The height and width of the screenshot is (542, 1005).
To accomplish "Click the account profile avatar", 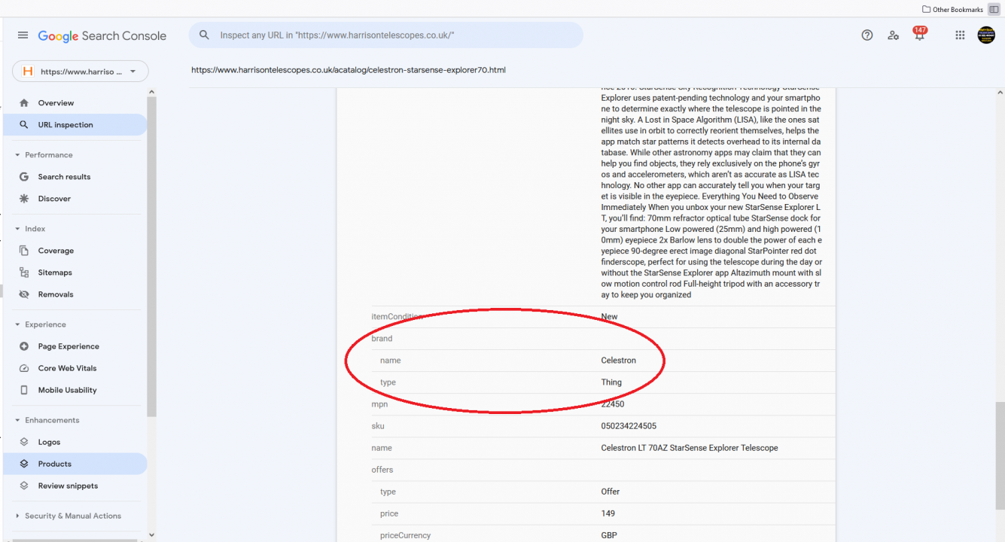I will click(986, 35).
